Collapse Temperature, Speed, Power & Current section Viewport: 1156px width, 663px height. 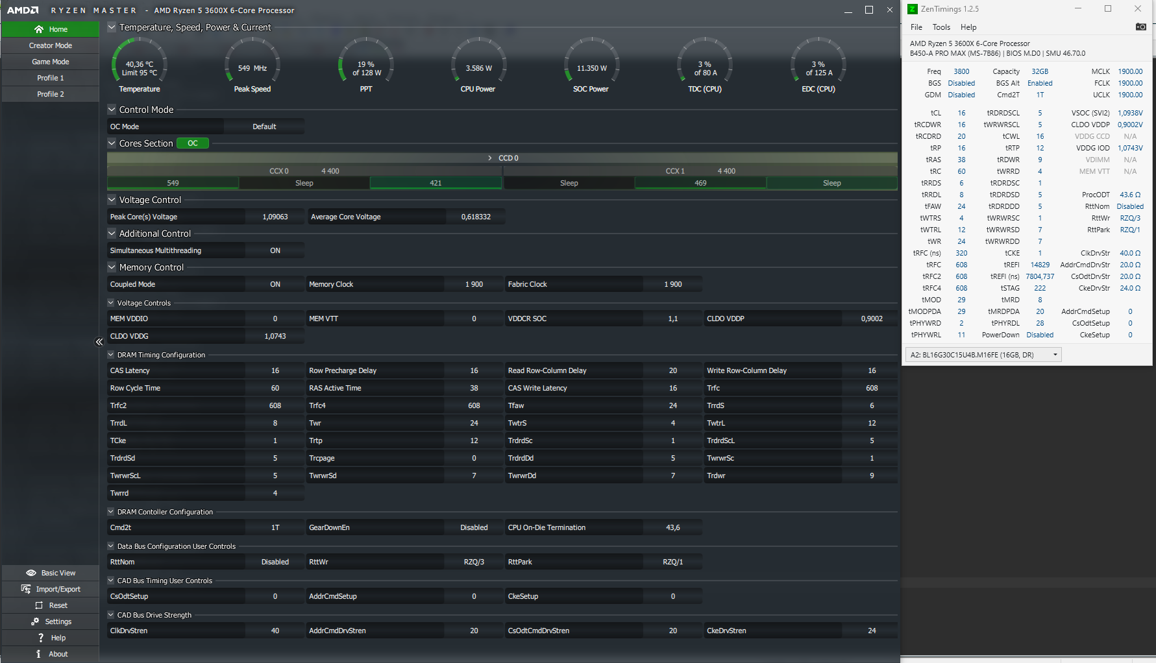pyautogui.click(x=112, y=27)
